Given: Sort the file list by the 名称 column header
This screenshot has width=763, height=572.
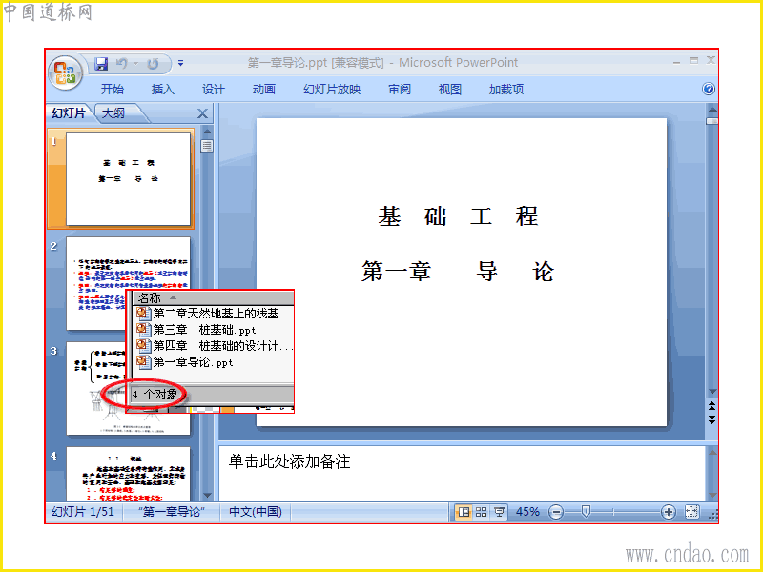Looking at the screenshot, I should (x=213, y=297).
